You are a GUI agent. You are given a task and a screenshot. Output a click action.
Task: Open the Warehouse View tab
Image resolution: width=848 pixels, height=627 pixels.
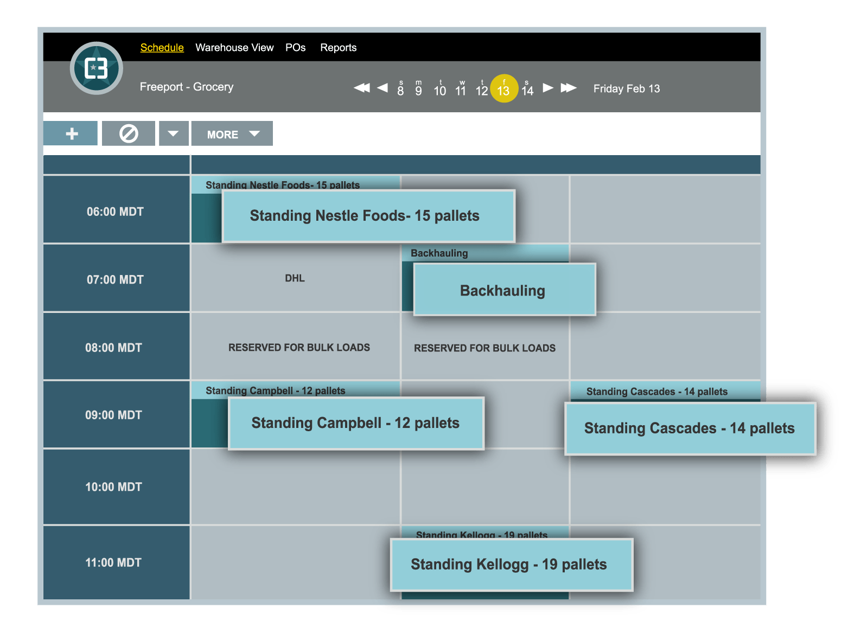pyautogui.click(x=234, y=48)
